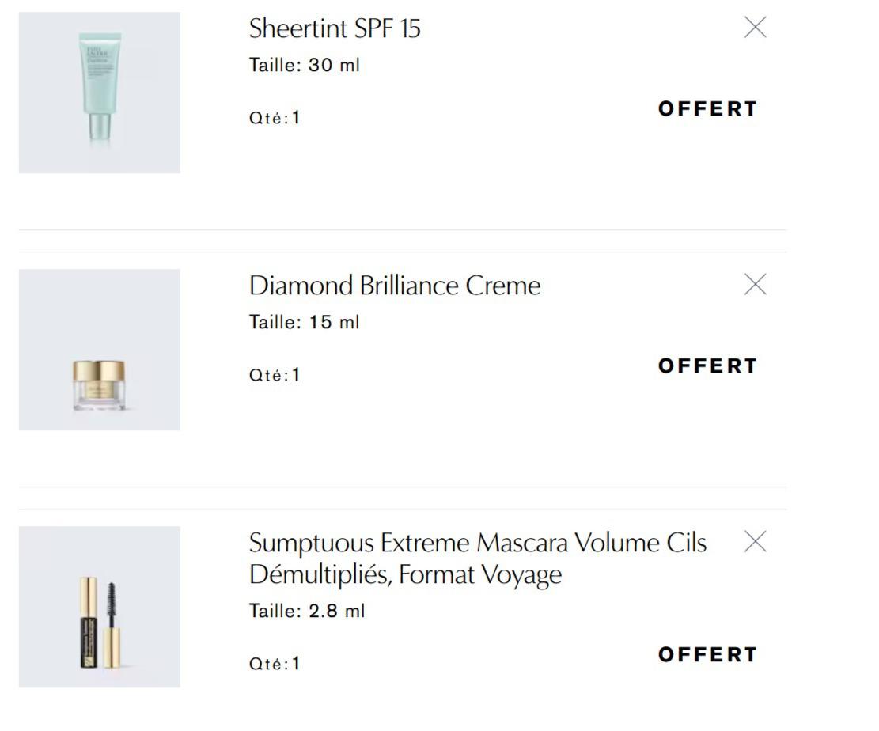Click the Diamond Brilliance Creme quantity Qté:1

point(275,375)
